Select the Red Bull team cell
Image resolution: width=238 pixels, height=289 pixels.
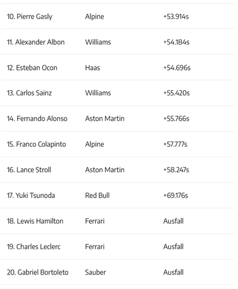[x=97, y=195]
